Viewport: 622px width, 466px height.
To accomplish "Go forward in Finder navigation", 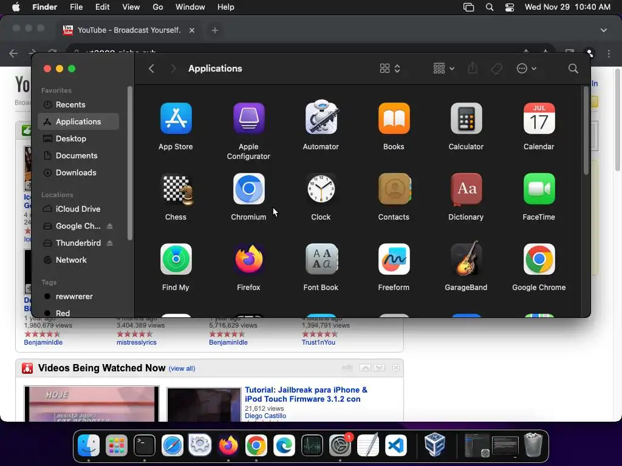I will click(173, 69).
